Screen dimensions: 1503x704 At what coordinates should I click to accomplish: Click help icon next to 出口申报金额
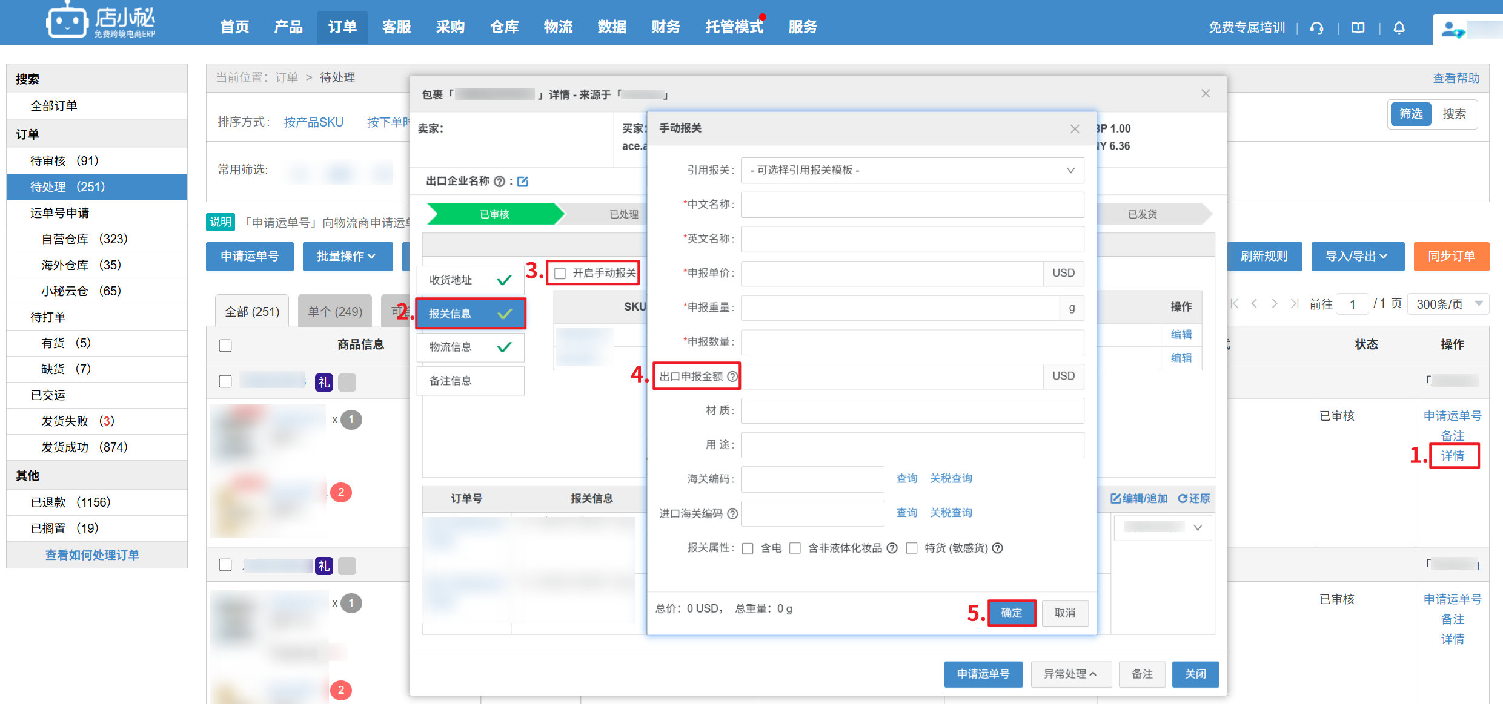point(732,377)
